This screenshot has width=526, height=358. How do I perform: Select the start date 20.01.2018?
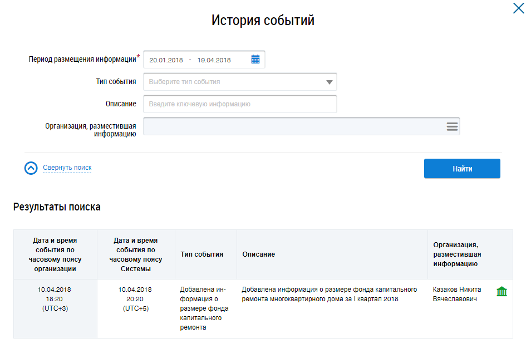(166, 60)
